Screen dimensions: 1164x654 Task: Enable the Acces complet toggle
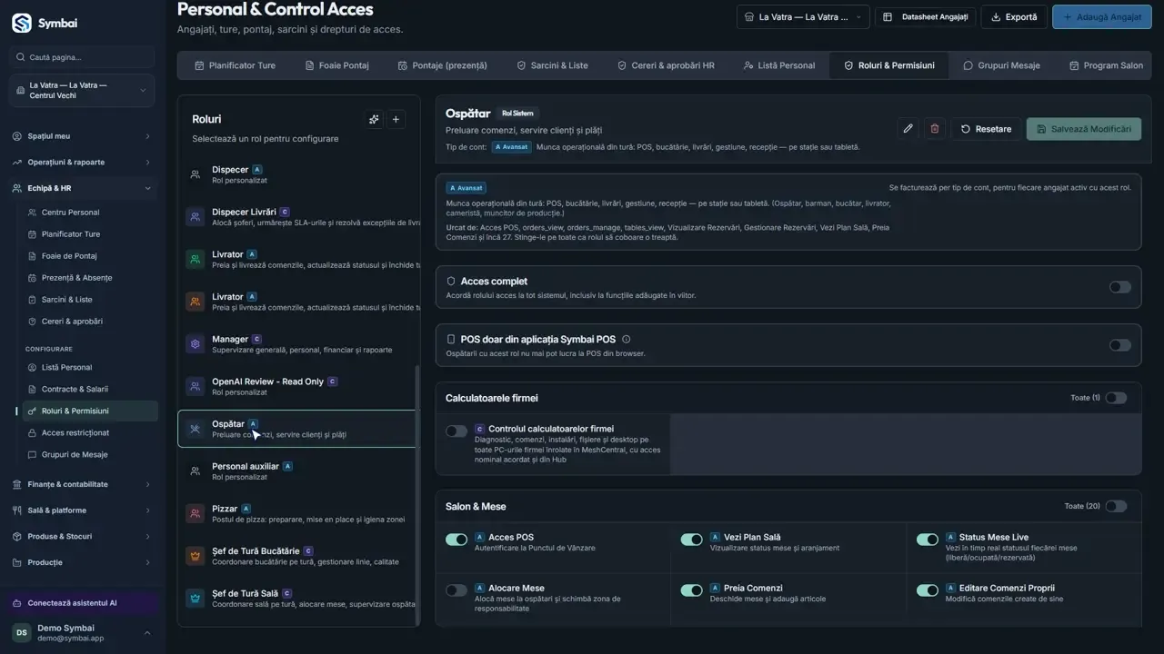coord(1119,287)
